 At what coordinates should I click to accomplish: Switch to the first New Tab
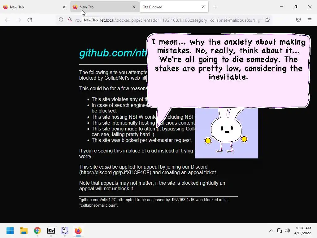coord(34,7)
